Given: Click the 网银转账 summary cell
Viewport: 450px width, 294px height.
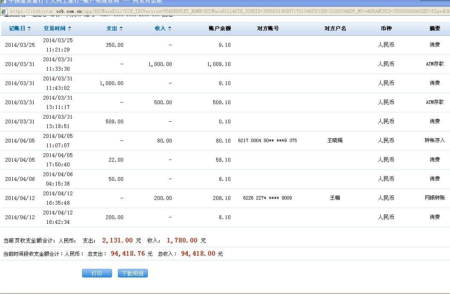Looking at the screenshot, I should (434, 198).
